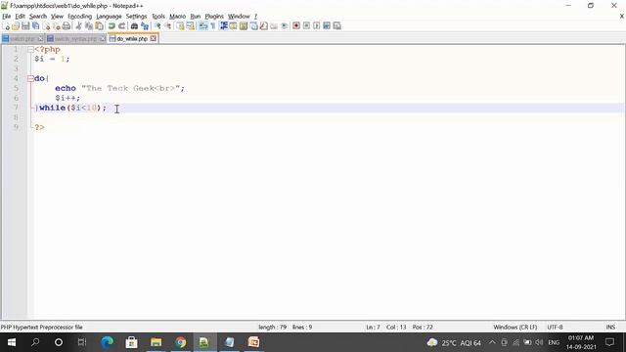Open the Encoding menu
The height and width of the screenshot is (352, 626).
80,17
